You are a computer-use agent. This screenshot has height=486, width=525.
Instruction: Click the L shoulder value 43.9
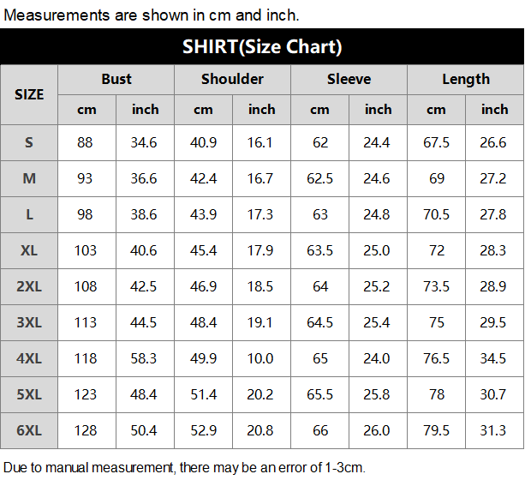click(203, 214)
